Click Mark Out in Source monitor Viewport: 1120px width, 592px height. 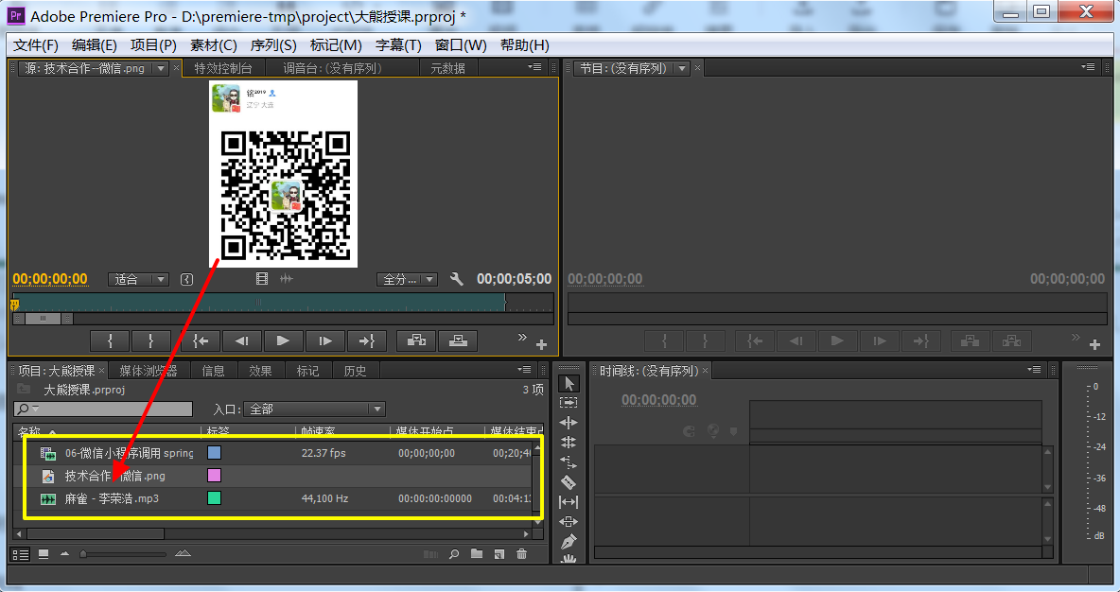(150, 341)
